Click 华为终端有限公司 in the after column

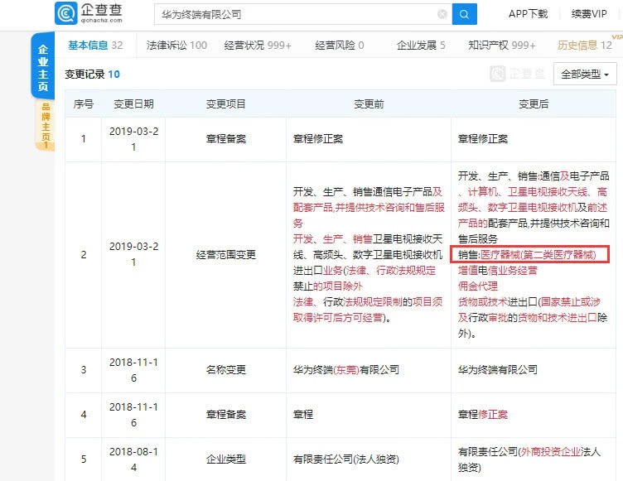(x=497, y=370)
